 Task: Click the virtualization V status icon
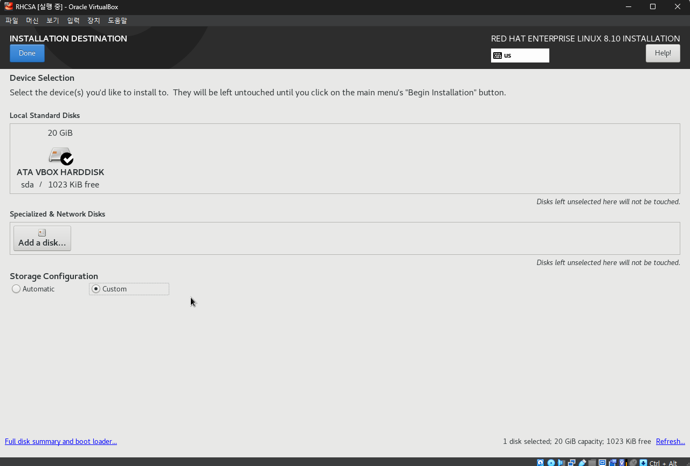click(x=623, y=463)
